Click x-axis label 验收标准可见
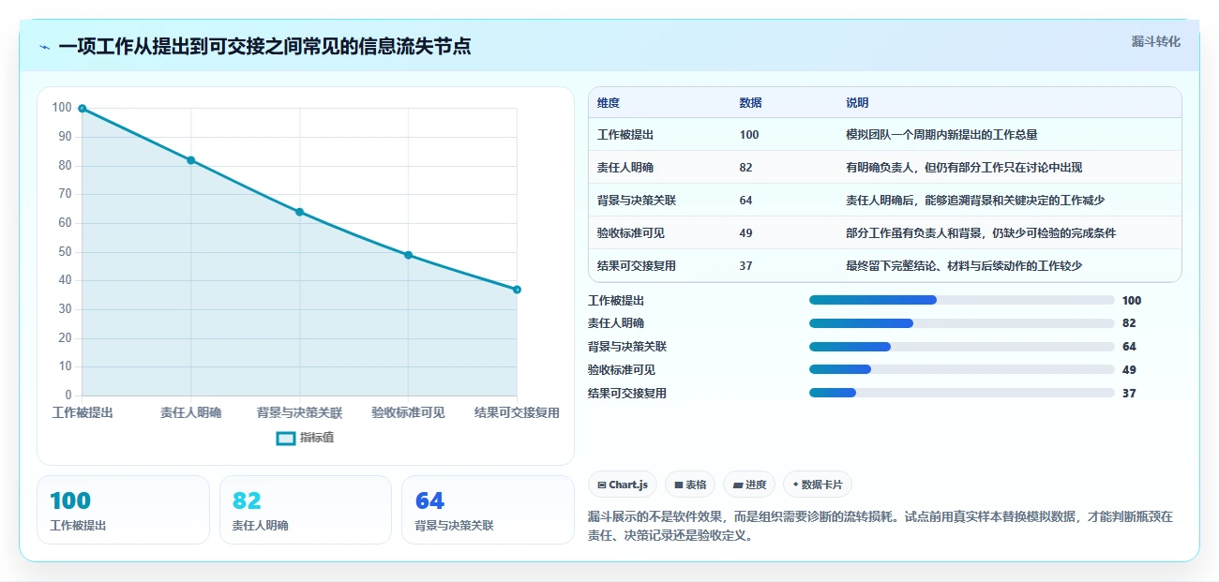The width and height of the screenshot is (1219, 582). click(x=408, y=412)
